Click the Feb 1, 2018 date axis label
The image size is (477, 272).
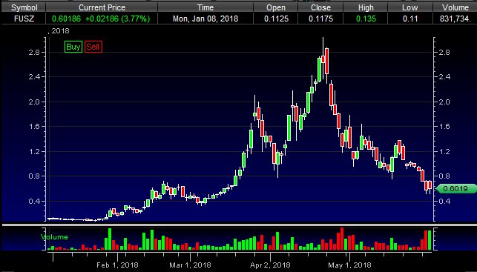(x=117, y=265)
